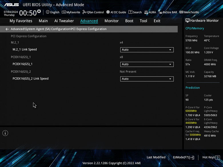Select the Advanced tab
Viewport: 223px width, 167px height.
[x=89, y=21]
